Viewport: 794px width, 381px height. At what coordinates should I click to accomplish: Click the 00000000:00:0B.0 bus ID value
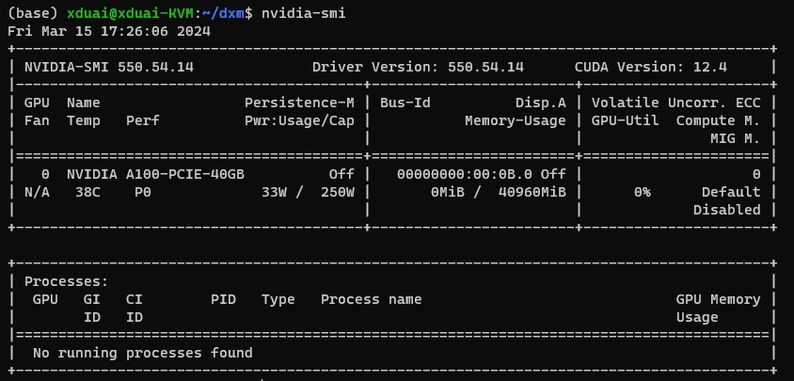pos(465,174)
